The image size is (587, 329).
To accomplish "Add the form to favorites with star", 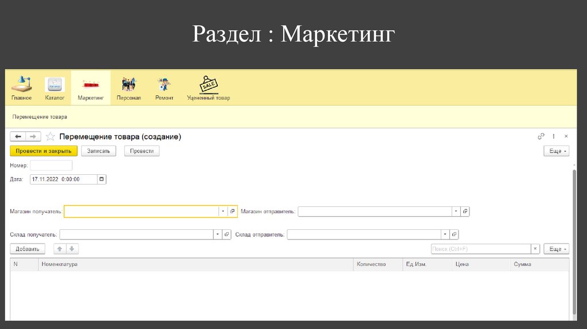I will 50,136.
